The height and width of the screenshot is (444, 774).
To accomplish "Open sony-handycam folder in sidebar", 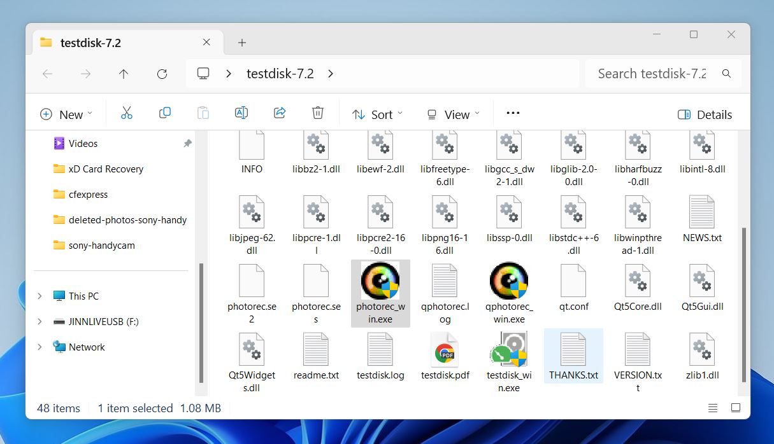I will point(94,245).
